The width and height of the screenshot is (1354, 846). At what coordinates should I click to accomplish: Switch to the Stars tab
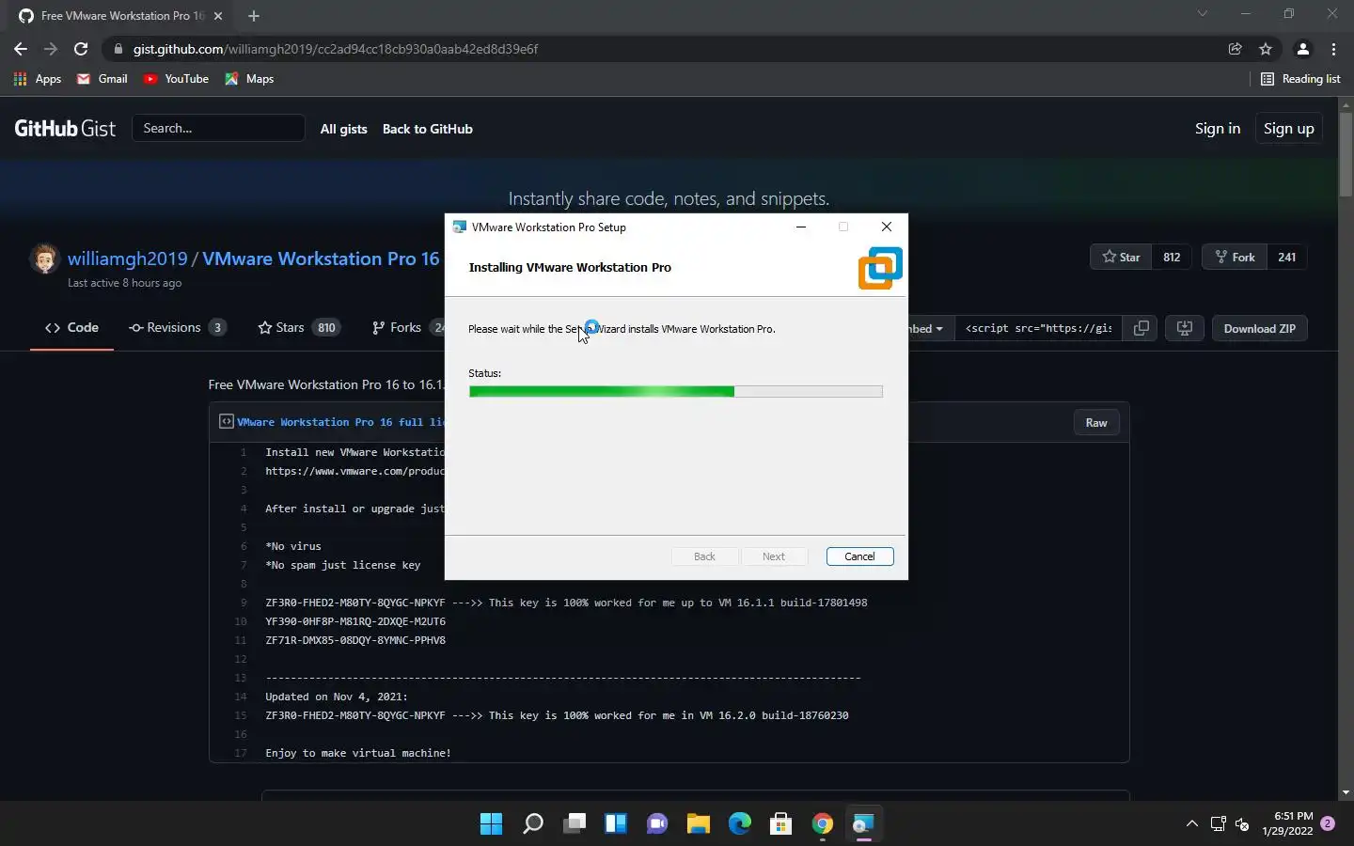tap(299, 328)
